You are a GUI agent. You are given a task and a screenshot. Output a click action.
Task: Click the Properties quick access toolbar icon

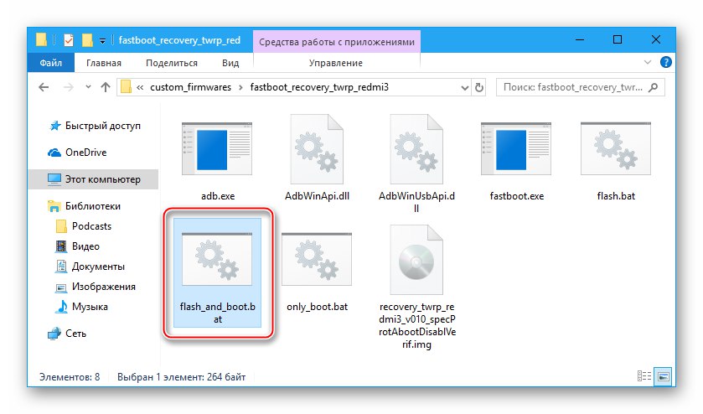pos(69,40)
